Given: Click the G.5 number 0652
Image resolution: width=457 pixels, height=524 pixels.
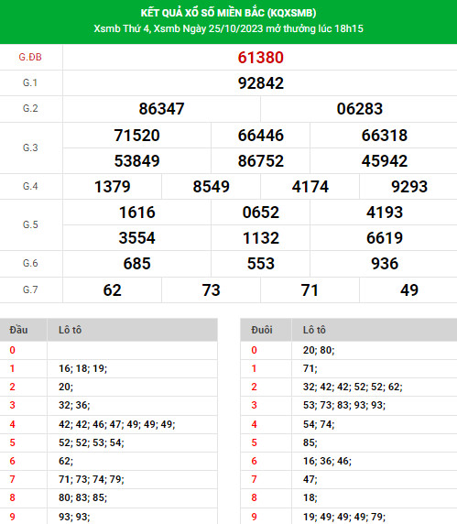Looking at the screenshot, I should coord(261,213).
